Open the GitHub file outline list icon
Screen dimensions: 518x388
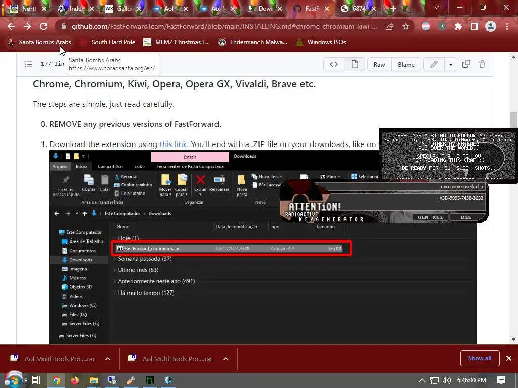[29, 64]
